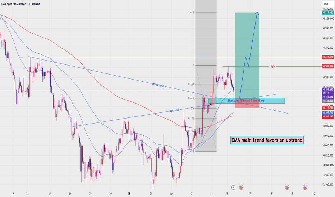The height and width of the screenshot is (197, 335).
Task: Click the 4,152.395 purple price label
Action: [328, 97]
